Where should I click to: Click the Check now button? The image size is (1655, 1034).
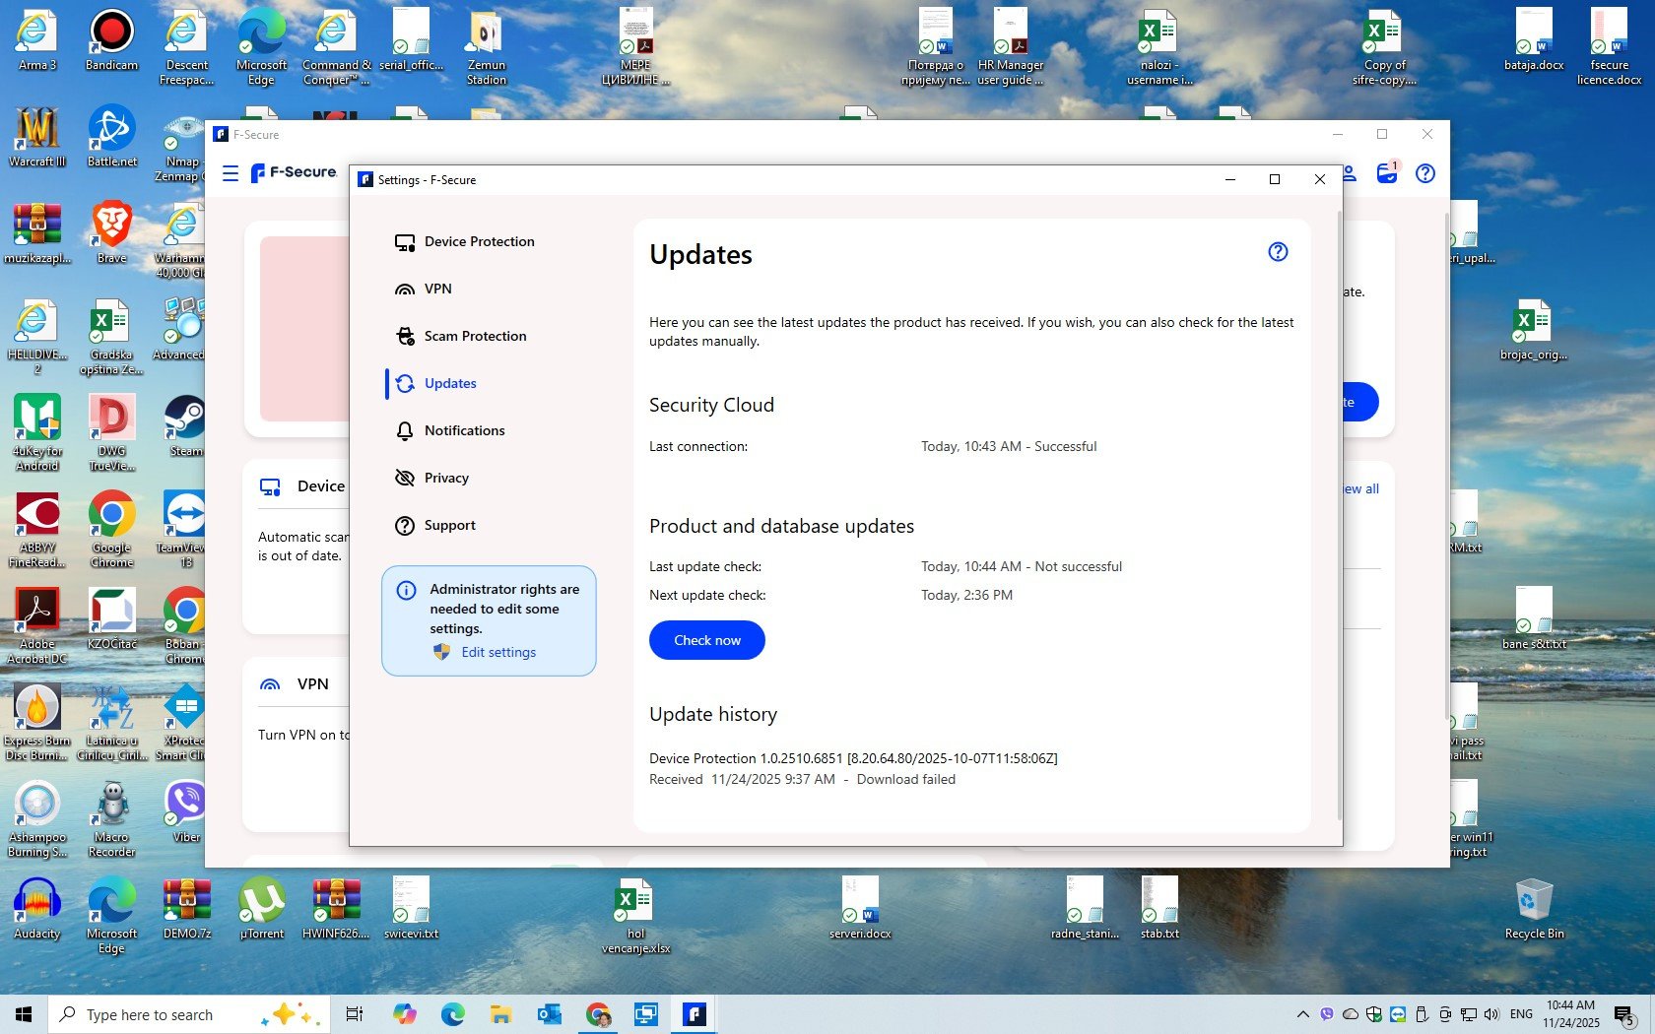tap(706, 640)
